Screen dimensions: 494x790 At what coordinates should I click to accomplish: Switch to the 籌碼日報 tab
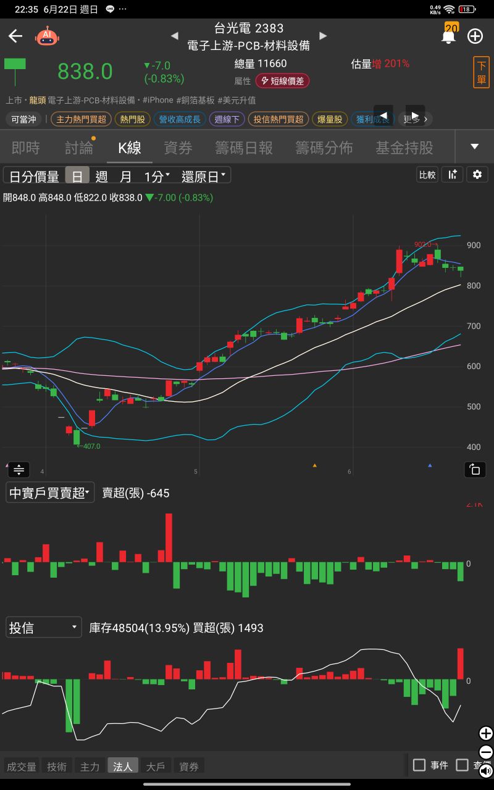[244, 148]
